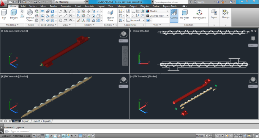The width and height of the screenshot is (259, 138).
Task: Switch to the Render ribbon tab
Action: (53, 6)
